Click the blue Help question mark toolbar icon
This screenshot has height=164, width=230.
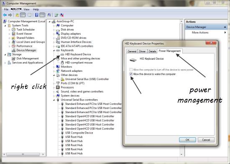pyautogui.click(x=37, y=15)
